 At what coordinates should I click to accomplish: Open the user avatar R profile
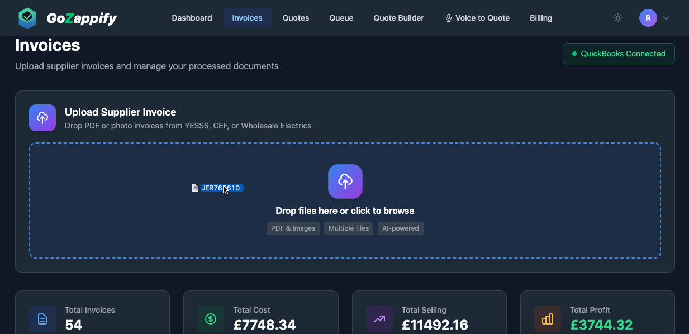point(648,18)
